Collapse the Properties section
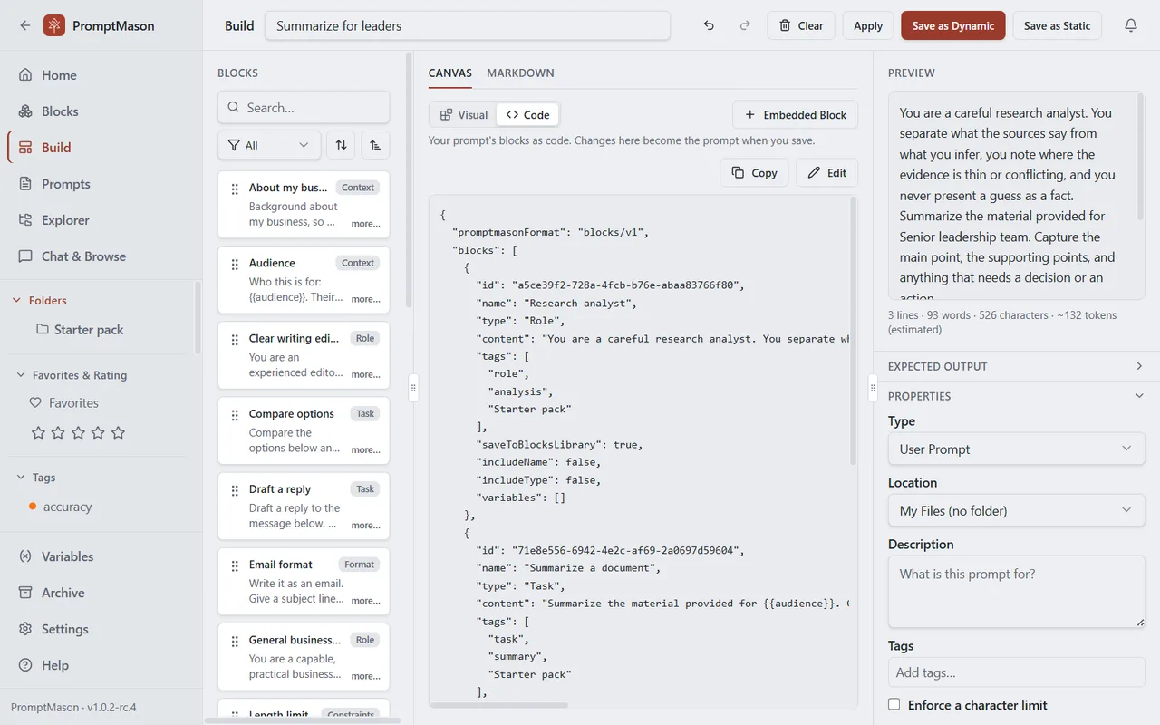The width and height of the screenshot is (1160, 725). pyautogui.click(x=1017, y=396)
